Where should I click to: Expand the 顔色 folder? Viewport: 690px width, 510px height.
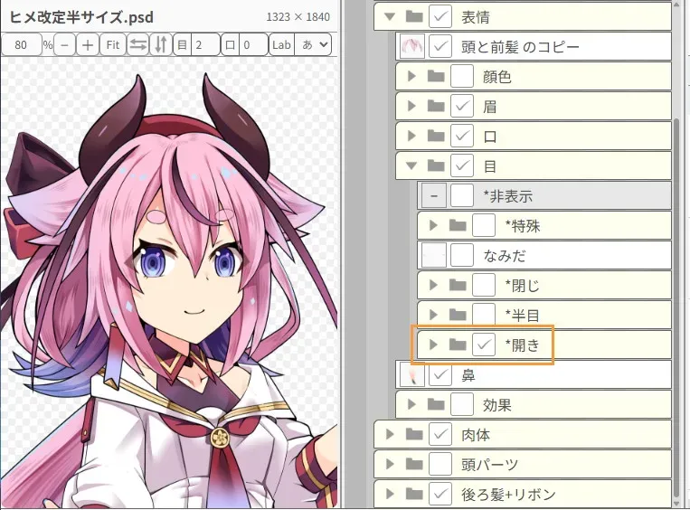tap(411, 76)
